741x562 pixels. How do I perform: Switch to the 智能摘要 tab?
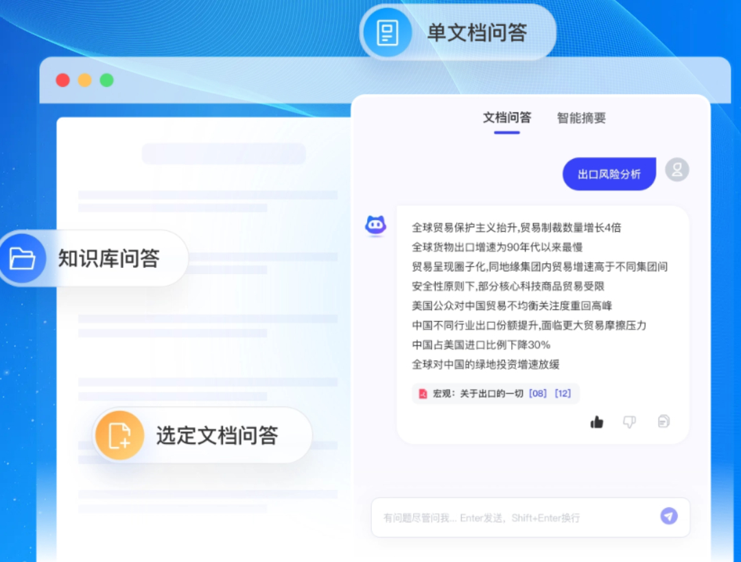click(x=580, y=118)
